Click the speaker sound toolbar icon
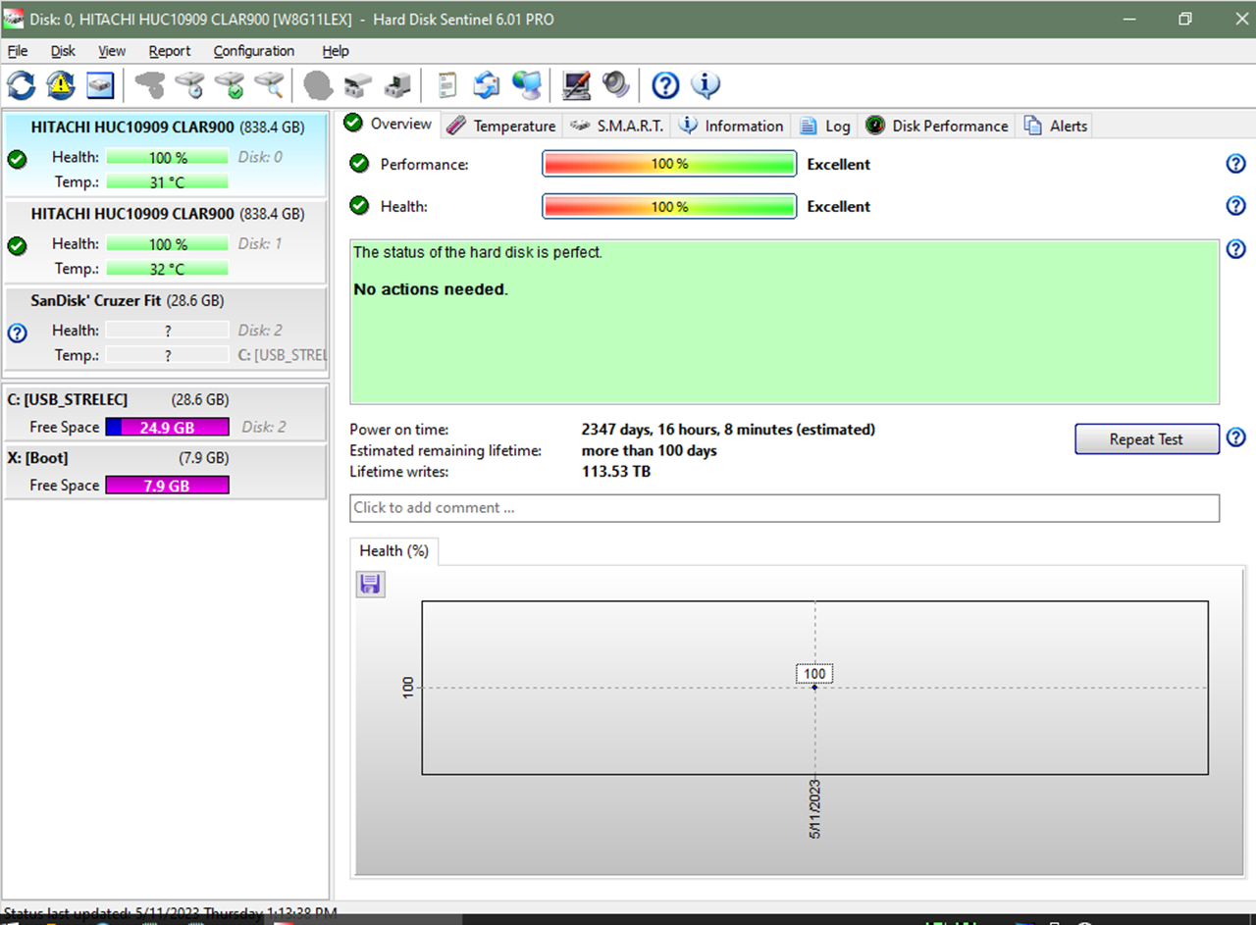Image resolution: width=1256 pixels, height=925 pixels. click(616, 86)
